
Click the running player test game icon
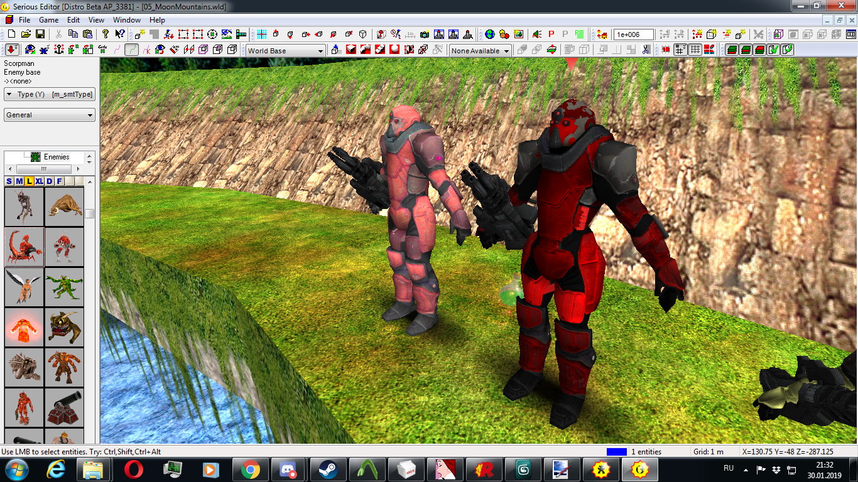coord(169,34)
